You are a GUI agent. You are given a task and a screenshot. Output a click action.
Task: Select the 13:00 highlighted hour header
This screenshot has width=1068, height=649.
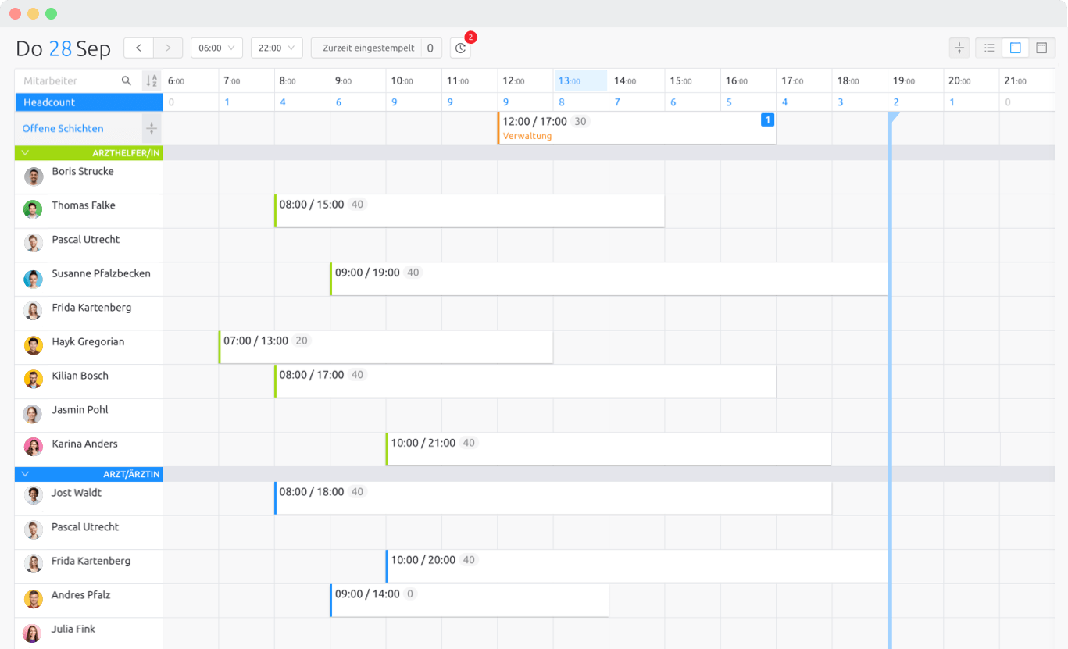580,80
